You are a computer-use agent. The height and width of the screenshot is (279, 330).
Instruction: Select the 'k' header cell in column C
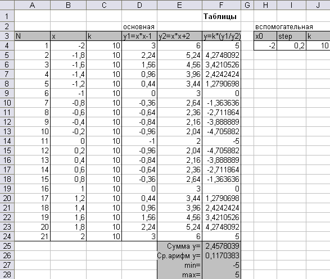pos(104,36)
